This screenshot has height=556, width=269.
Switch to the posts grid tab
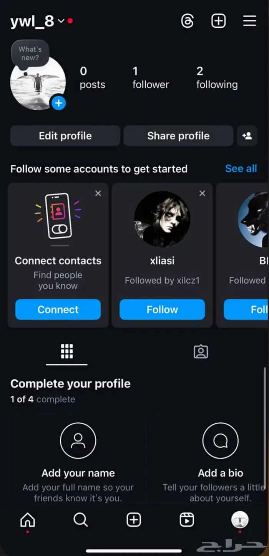[67, 351]
